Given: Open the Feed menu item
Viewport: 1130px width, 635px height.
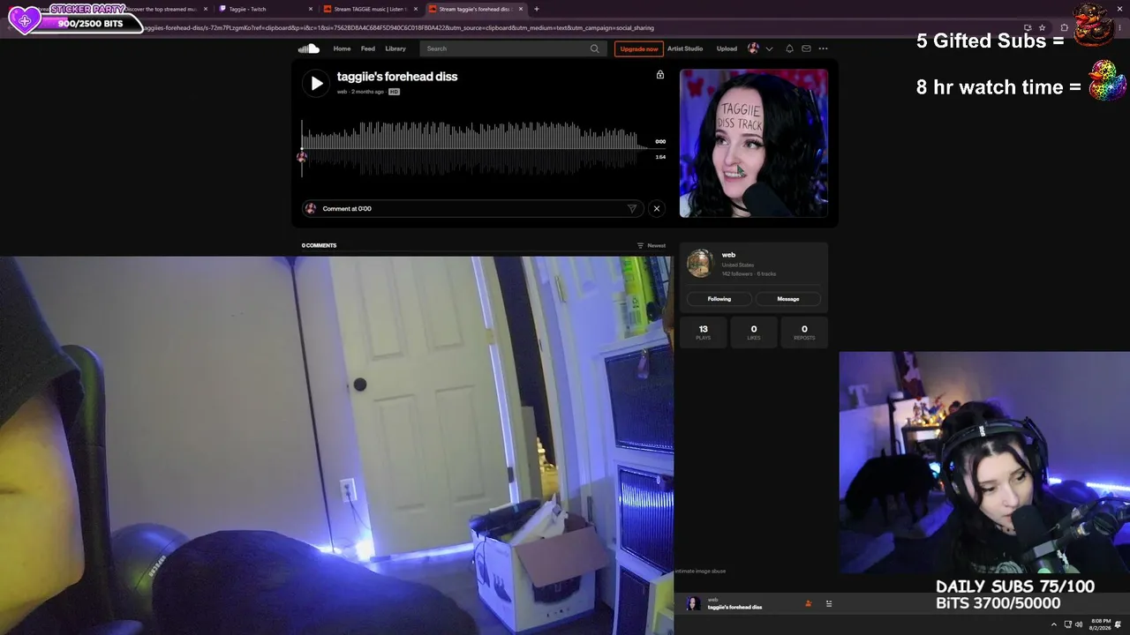Looking at the screenshot, I should pos(367,49).
